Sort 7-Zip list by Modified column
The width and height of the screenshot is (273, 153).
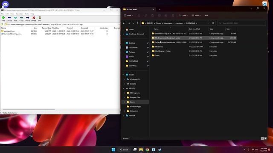click(x=56, y=28)
